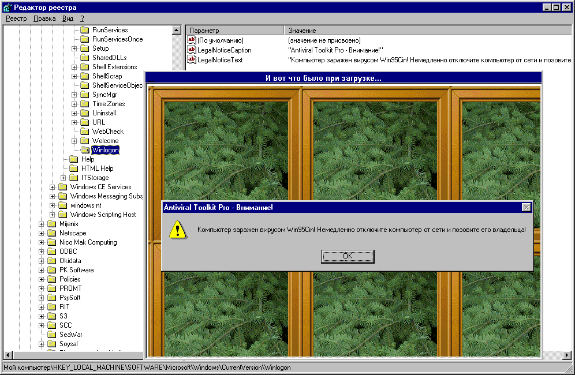Click the LegalNoticeCaption string value icon
Screen dimensions: 575x375
(192, 50)
